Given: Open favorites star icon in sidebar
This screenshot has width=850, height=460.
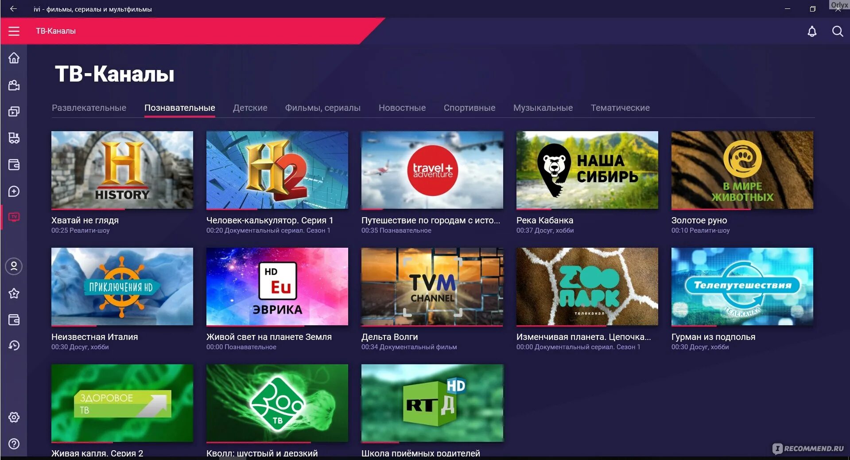Looking at the screenshot, I should point(14,293).
